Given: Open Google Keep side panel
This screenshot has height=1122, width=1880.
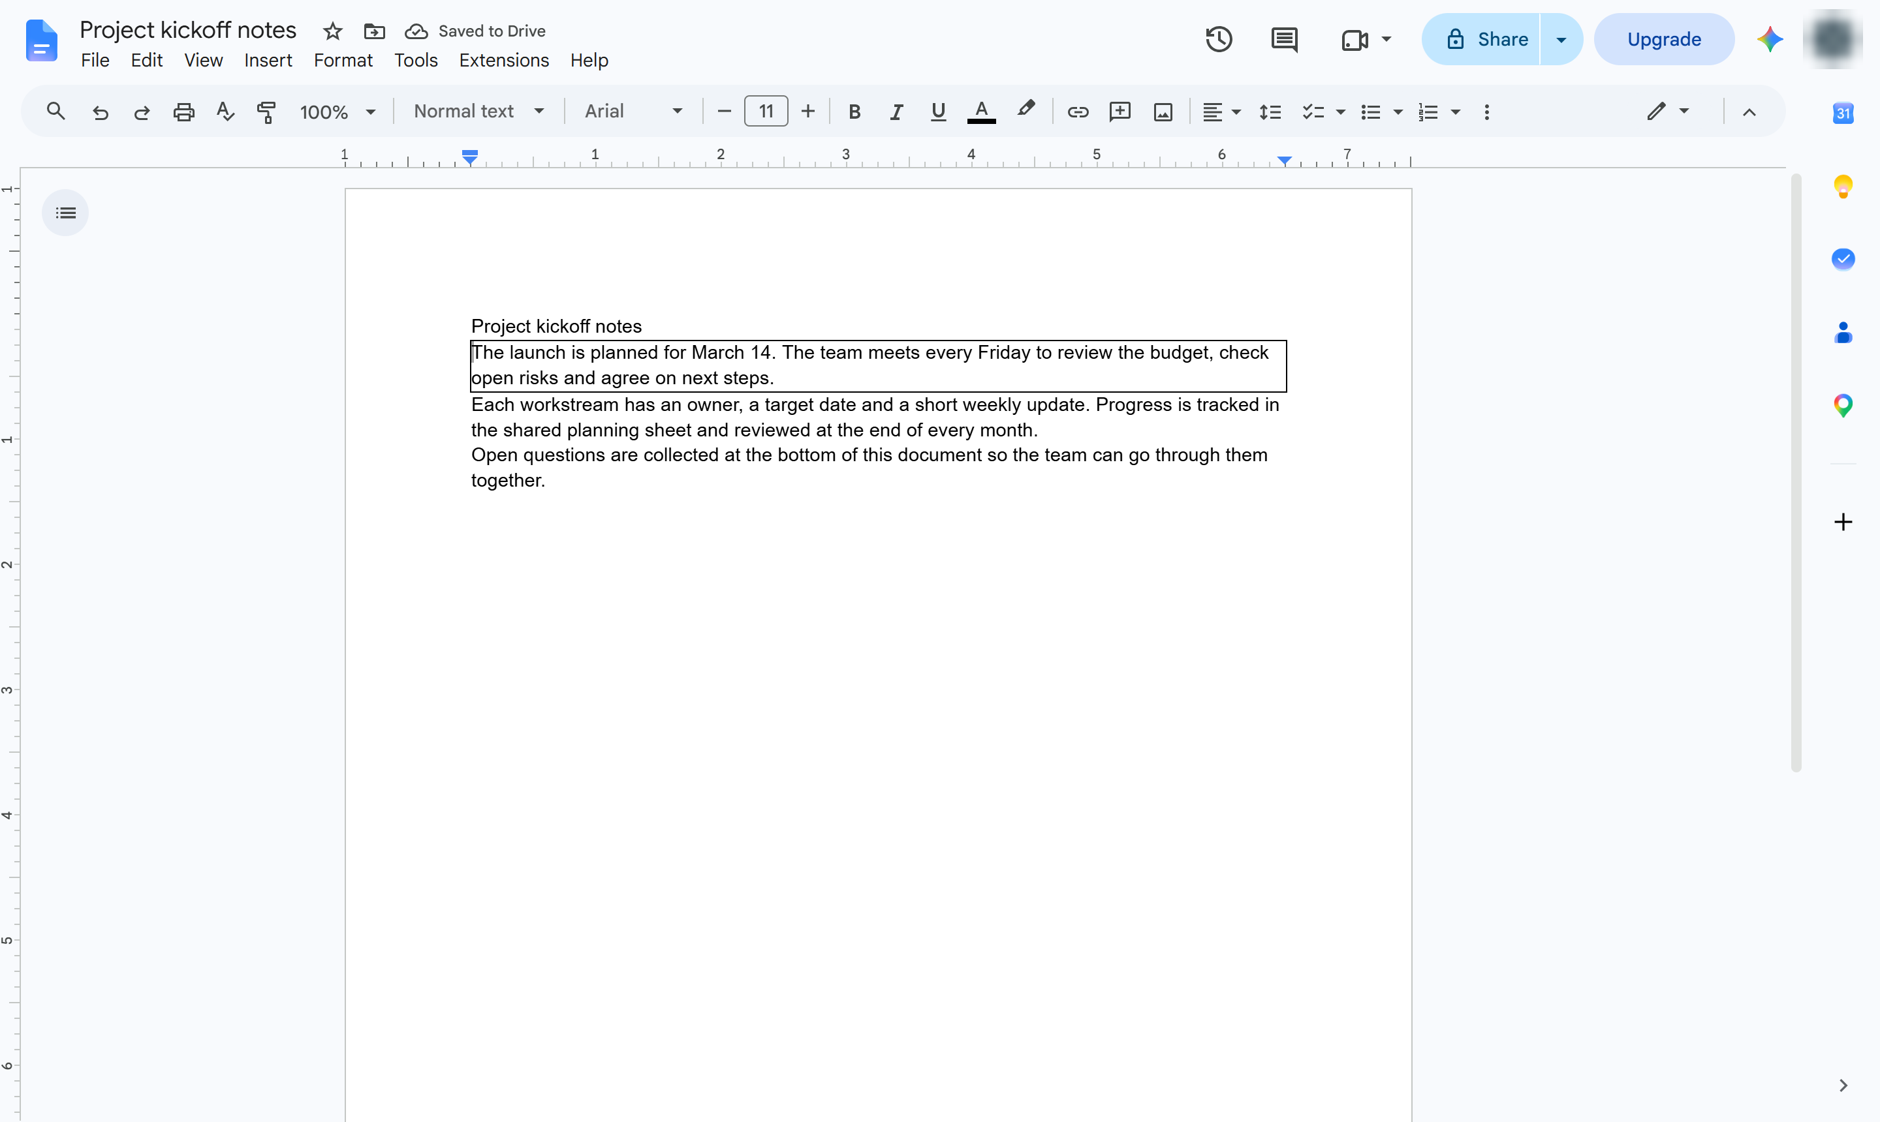Looking at the screenshot, I should click(x=1843, y=186).
